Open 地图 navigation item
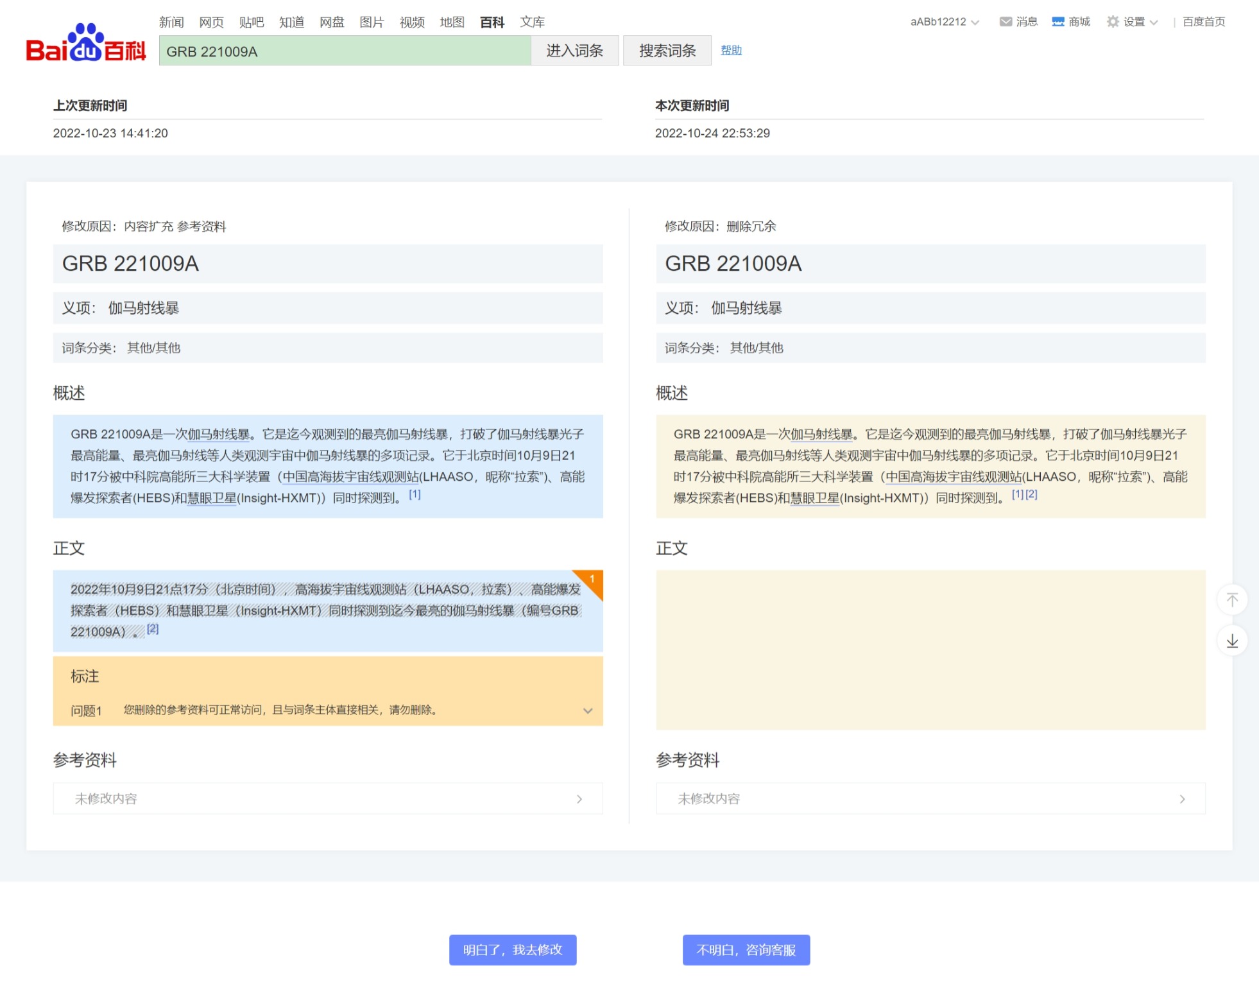Viewport: 1259px width, 991px height. click(452, 22)
